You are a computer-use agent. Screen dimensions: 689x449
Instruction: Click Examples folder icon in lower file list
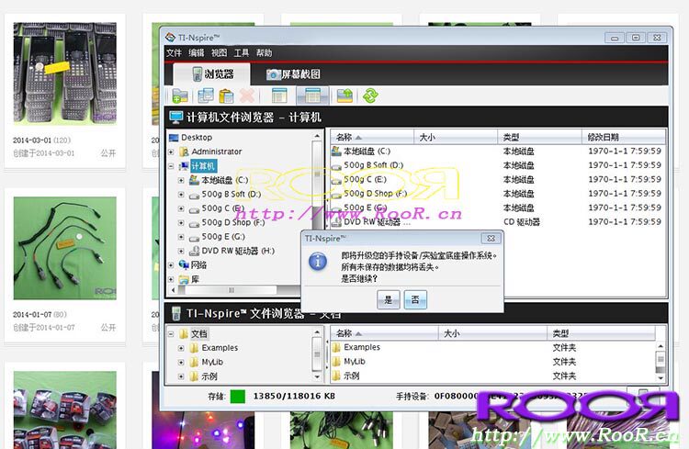click(x=336, y=347)
